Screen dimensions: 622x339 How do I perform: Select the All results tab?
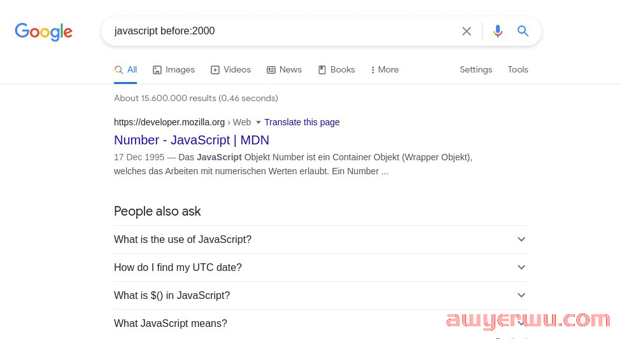click(x=125, y=70)
